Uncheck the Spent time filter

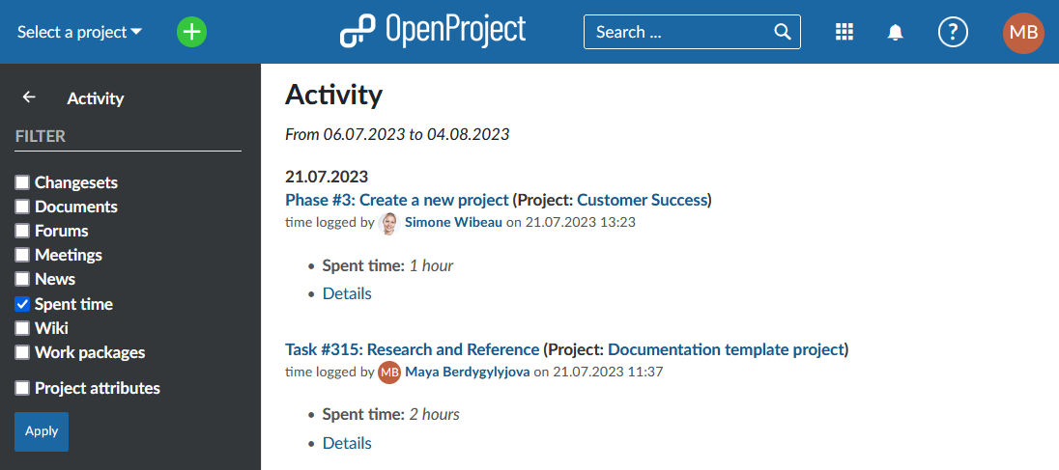coord(22,304)
